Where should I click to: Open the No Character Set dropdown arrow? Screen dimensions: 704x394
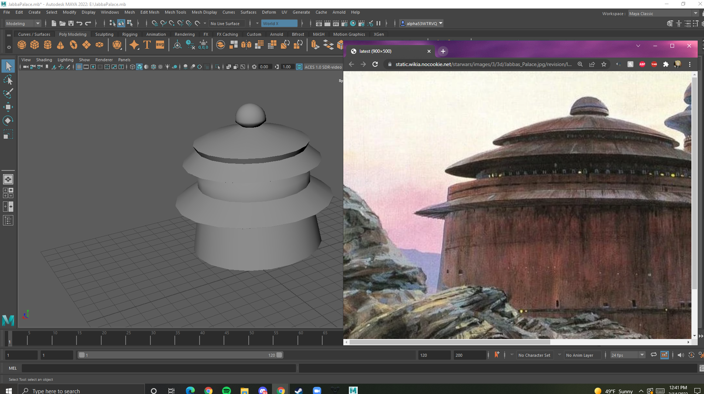pyautogui.click(x=512, y=355)
